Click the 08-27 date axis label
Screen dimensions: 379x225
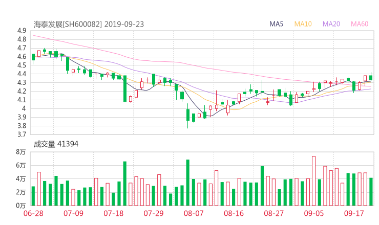273,213
